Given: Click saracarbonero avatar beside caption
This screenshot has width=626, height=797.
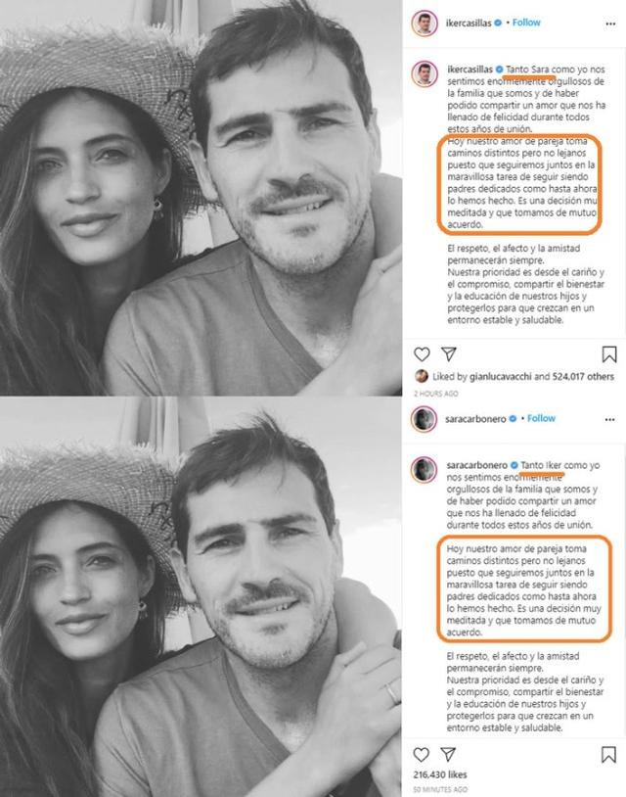Looking at the screenshot, I should click(424, 470).
